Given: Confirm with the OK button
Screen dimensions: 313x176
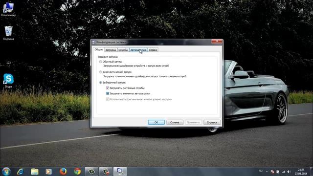Looking at the screenshot, I should pos(156,122).
